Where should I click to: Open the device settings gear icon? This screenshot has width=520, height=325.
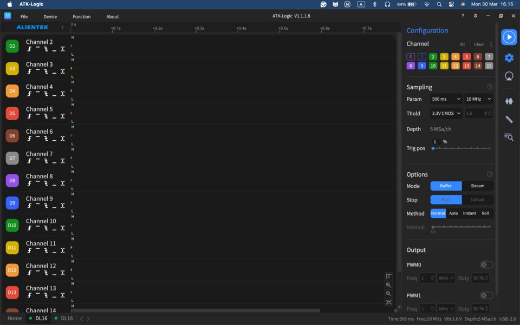pyautogui.click(x=509, y=58)
